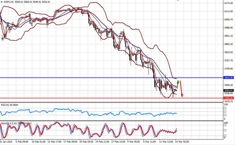
Task: Click the blue 5645.00 price label
Action: pos(229,78)
